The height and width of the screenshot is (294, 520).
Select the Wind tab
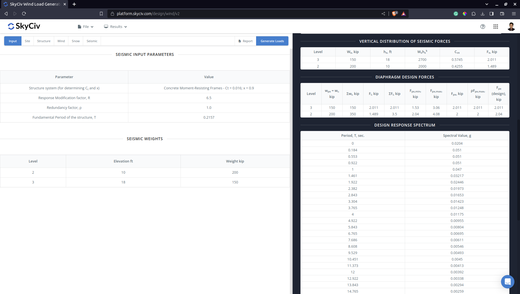point(61,41)
